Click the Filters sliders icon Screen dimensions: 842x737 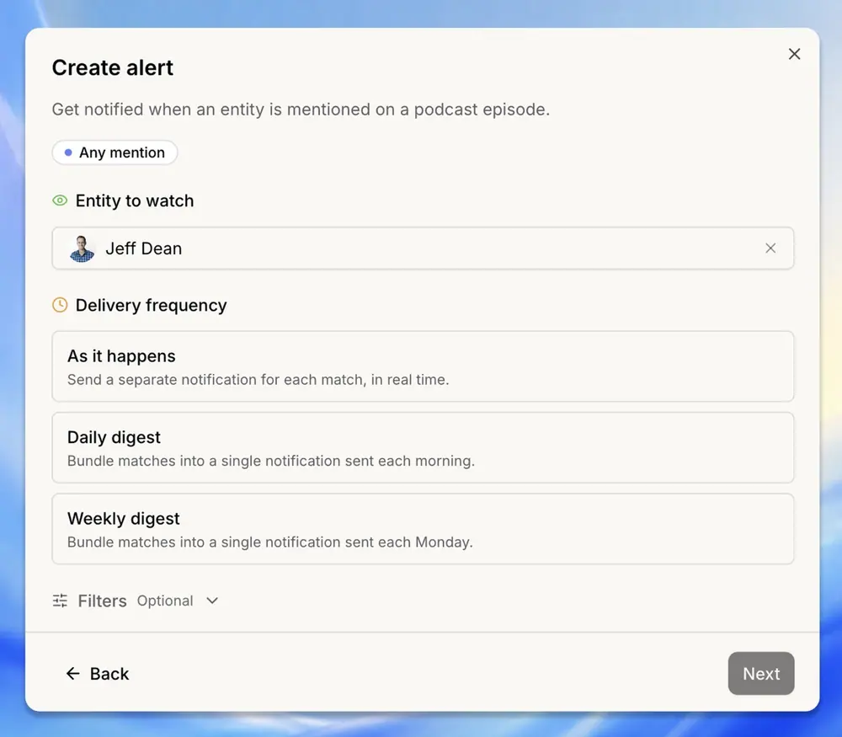point(60,601)
